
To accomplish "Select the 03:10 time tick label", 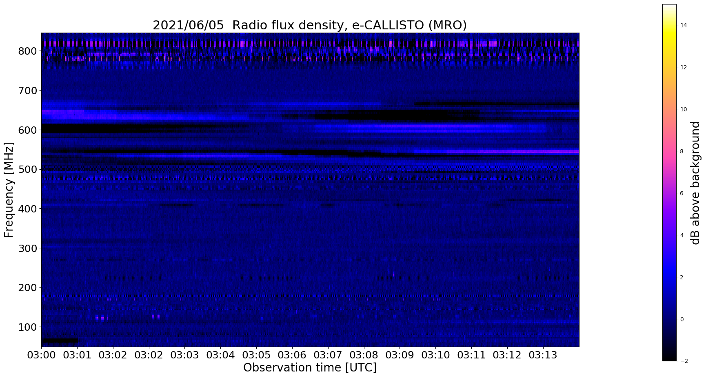I will pos(435,355).
